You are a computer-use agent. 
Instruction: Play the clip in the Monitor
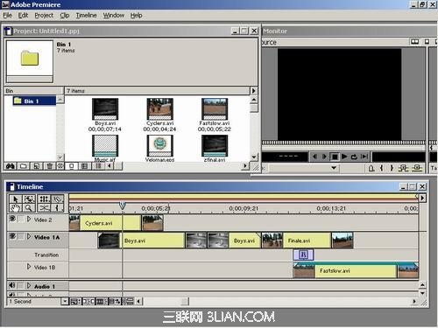(x=344, y=157)
